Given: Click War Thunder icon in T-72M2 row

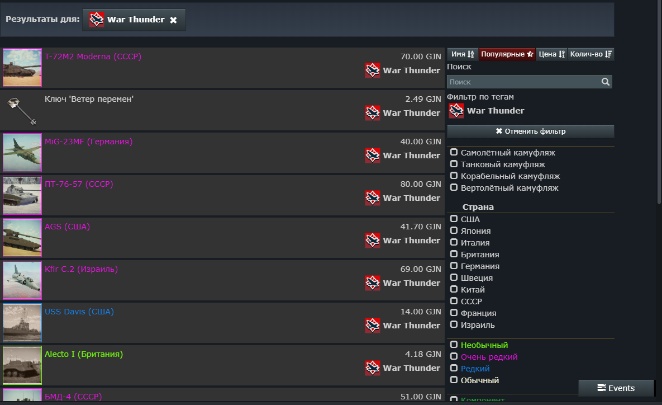Looking at the screenshot, I should pos(373,70).
